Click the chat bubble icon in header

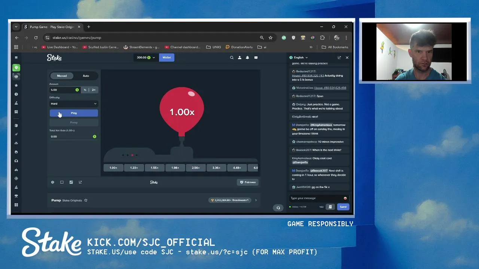256,58
